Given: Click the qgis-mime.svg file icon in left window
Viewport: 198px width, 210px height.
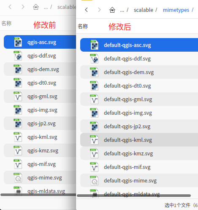Looking at the screenshot, I should click(x=18, y=177).
